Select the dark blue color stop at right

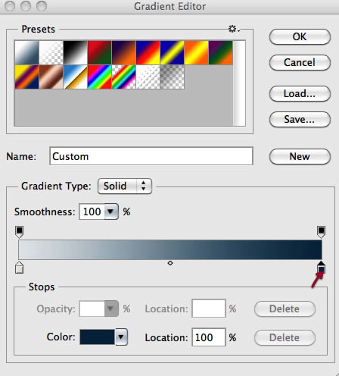click(x=321, y=268)
